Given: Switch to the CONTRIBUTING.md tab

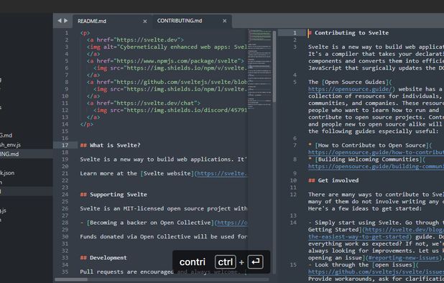Looking at the screenshot, I should coord(180,21).
